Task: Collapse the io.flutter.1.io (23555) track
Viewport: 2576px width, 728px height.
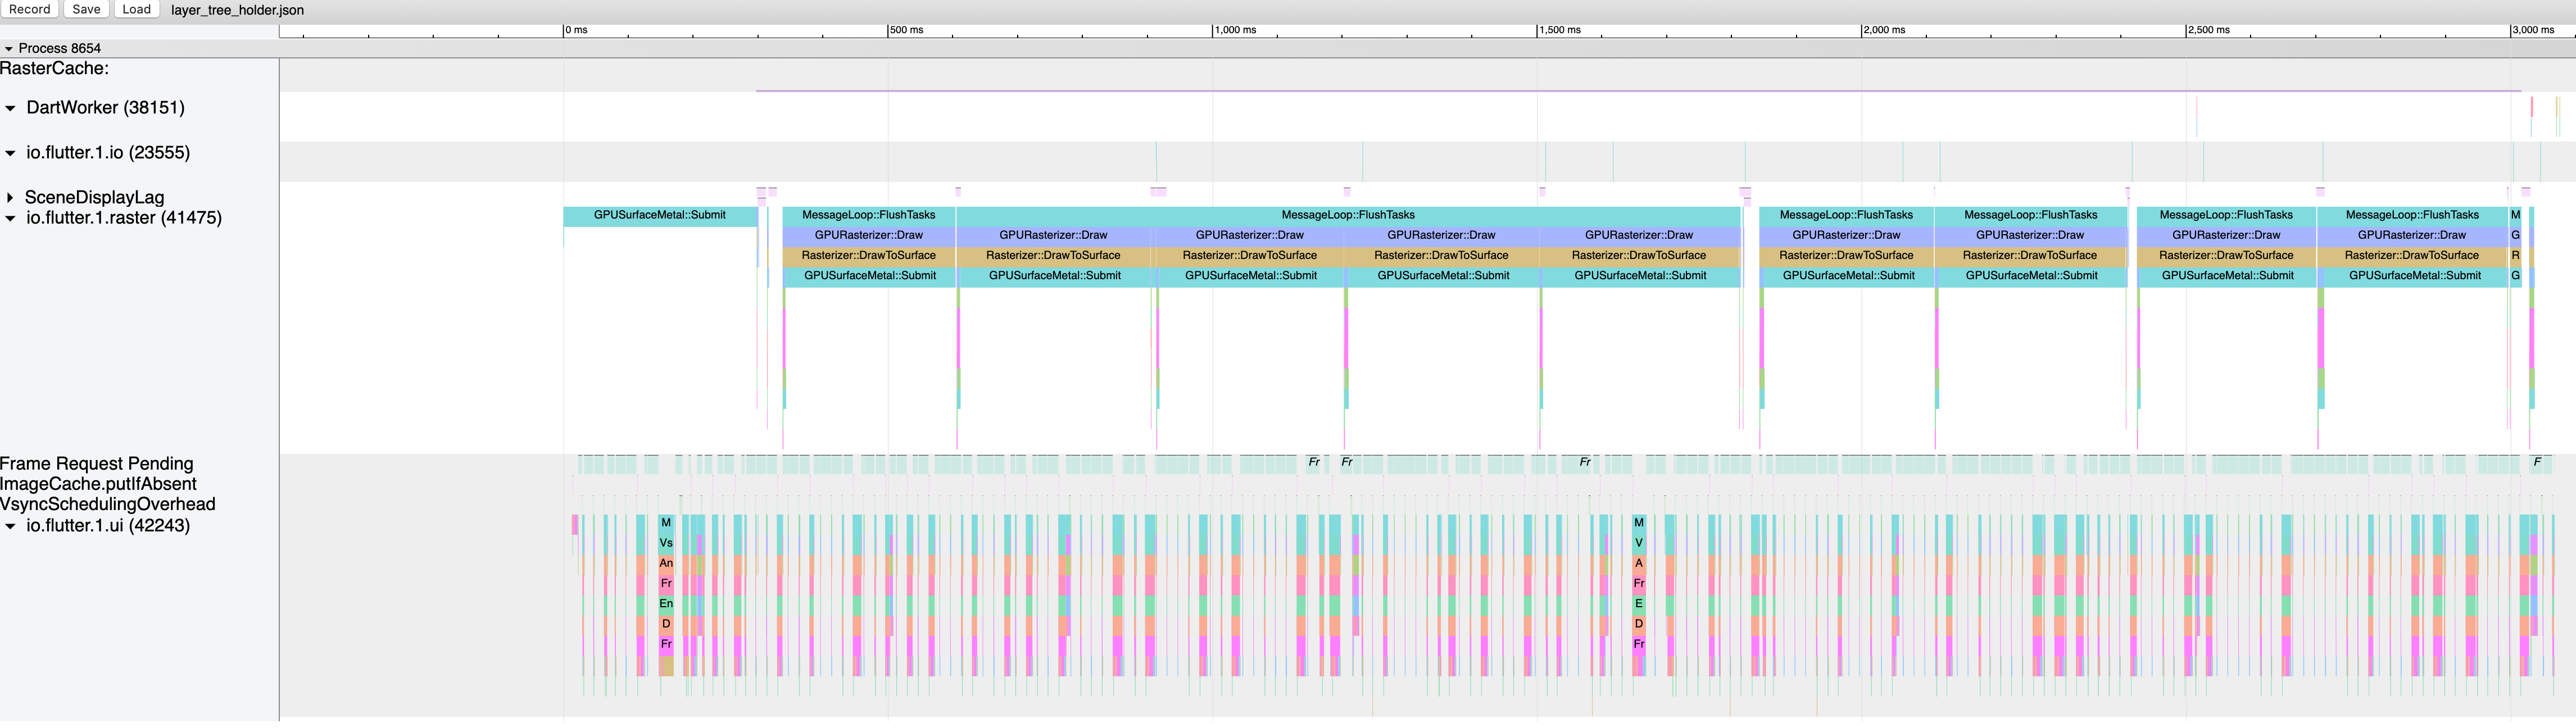Action: 11,153
